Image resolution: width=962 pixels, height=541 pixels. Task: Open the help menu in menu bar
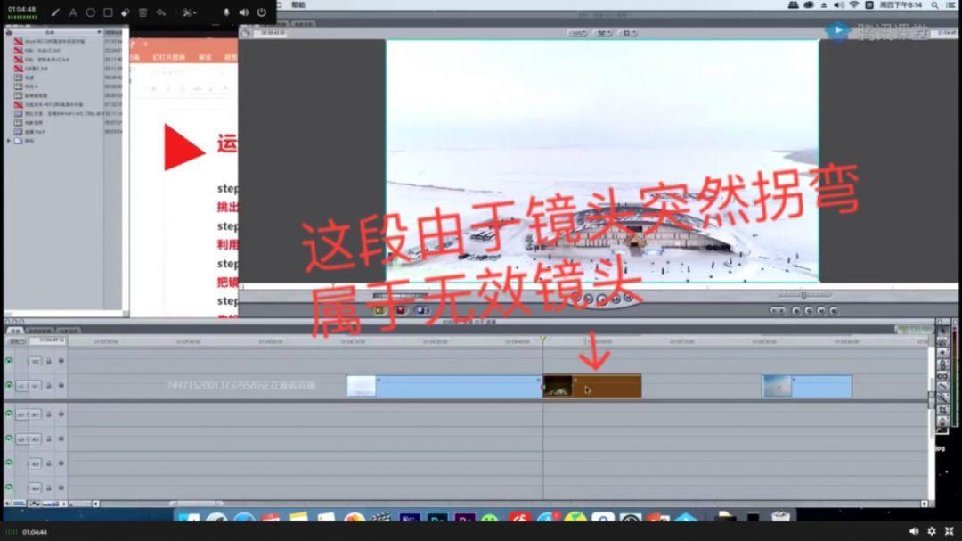[298, 5]
